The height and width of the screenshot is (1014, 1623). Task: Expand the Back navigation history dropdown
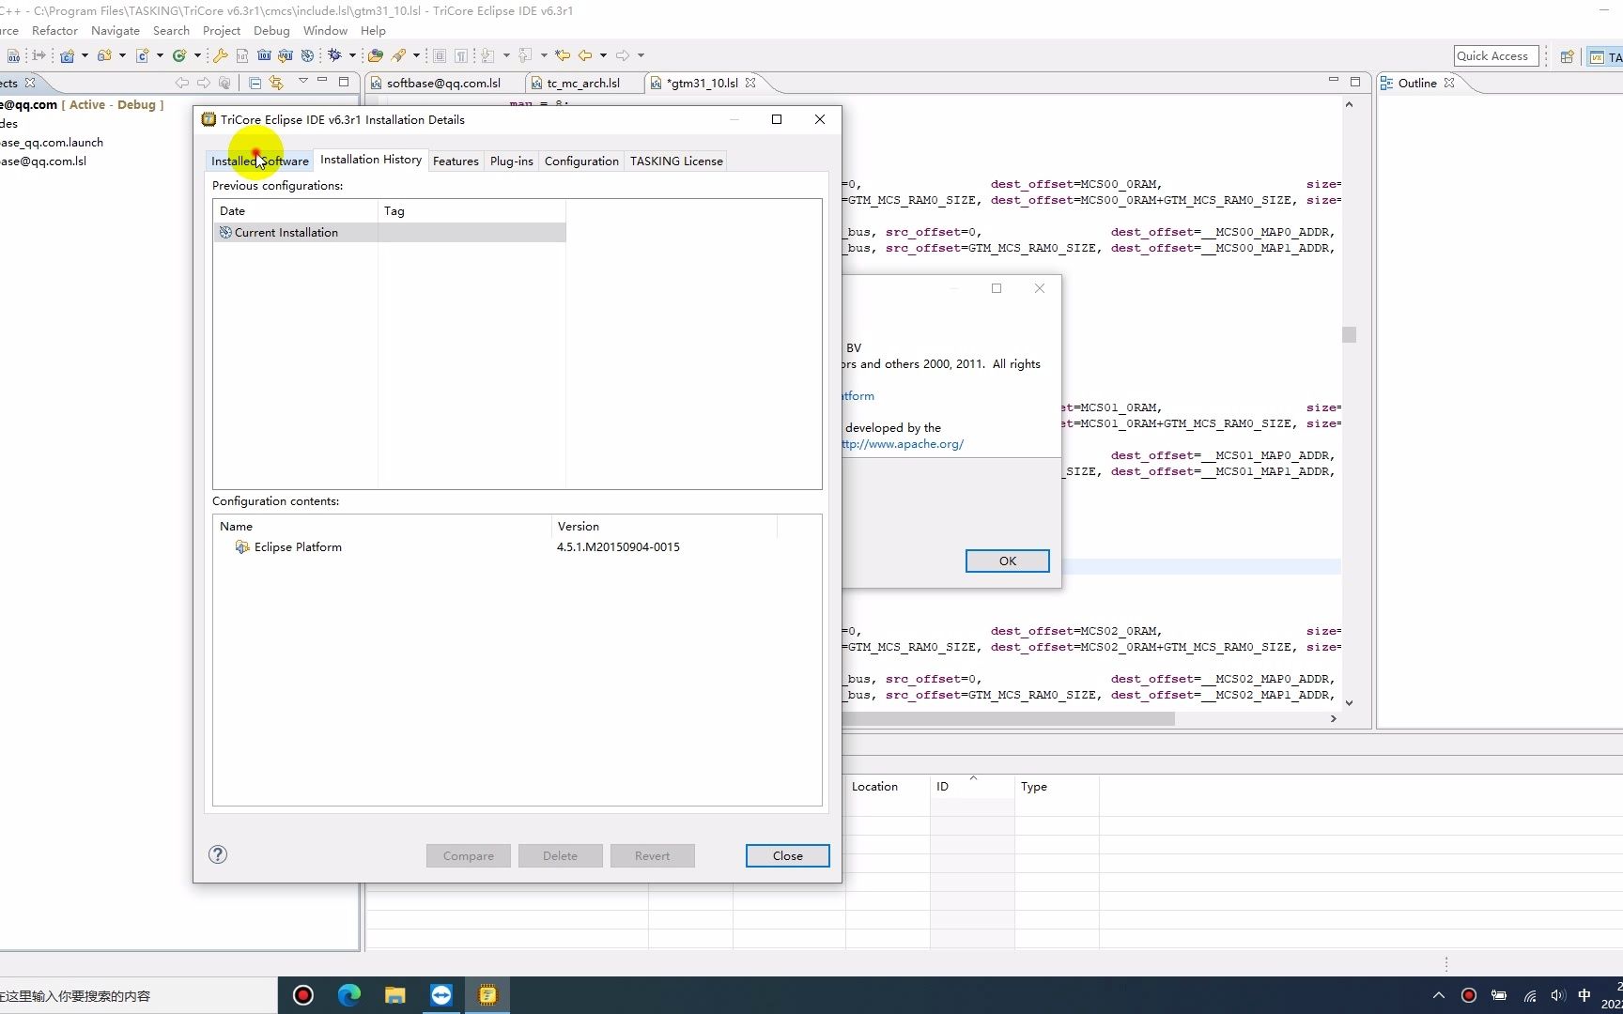[603, 55]
